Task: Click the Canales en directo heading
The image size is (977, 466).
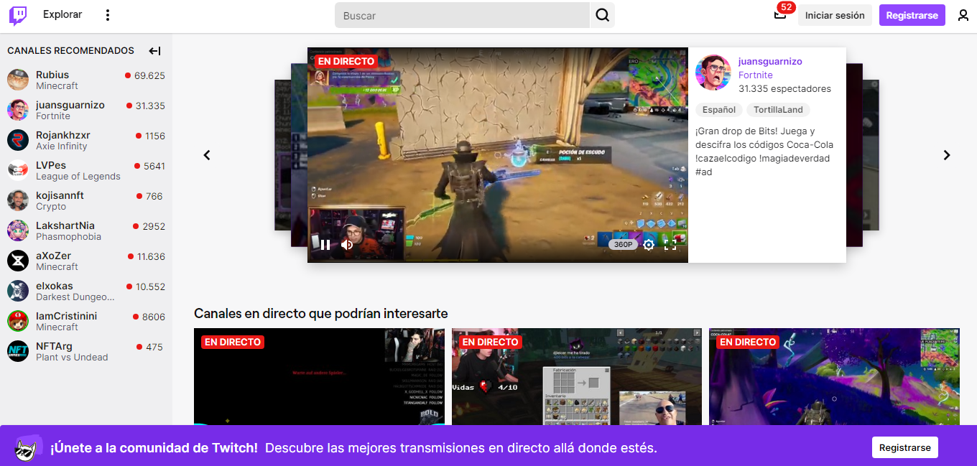Action: tap(321, 314)
